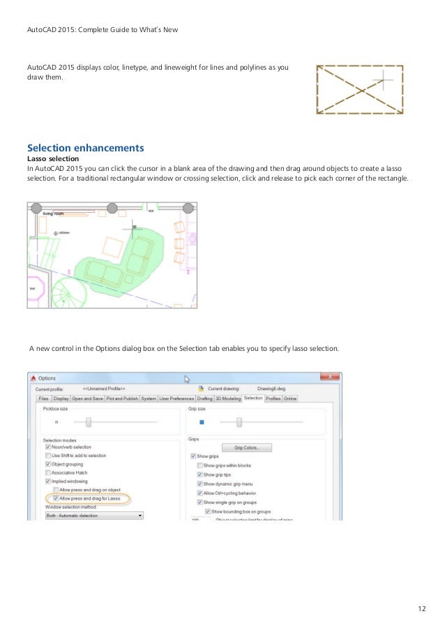Image resolution: width=445 pixels, height=630 pixels.
Task: Open the 3D Modeling tab
Action: 228,398
